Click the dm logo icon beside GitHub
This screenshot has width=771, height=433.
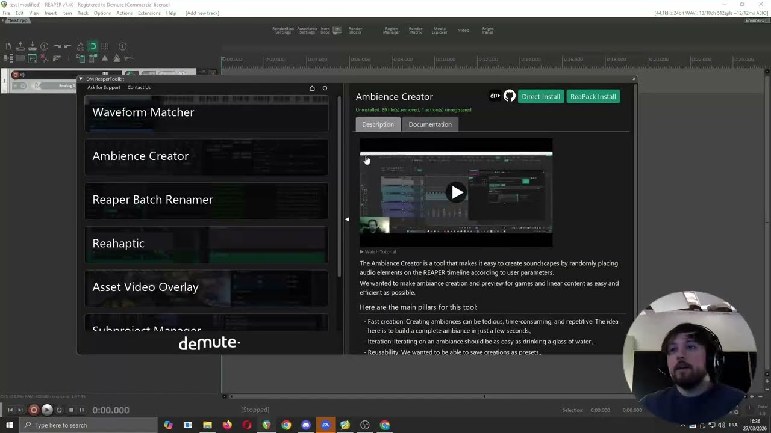[495, 96]
